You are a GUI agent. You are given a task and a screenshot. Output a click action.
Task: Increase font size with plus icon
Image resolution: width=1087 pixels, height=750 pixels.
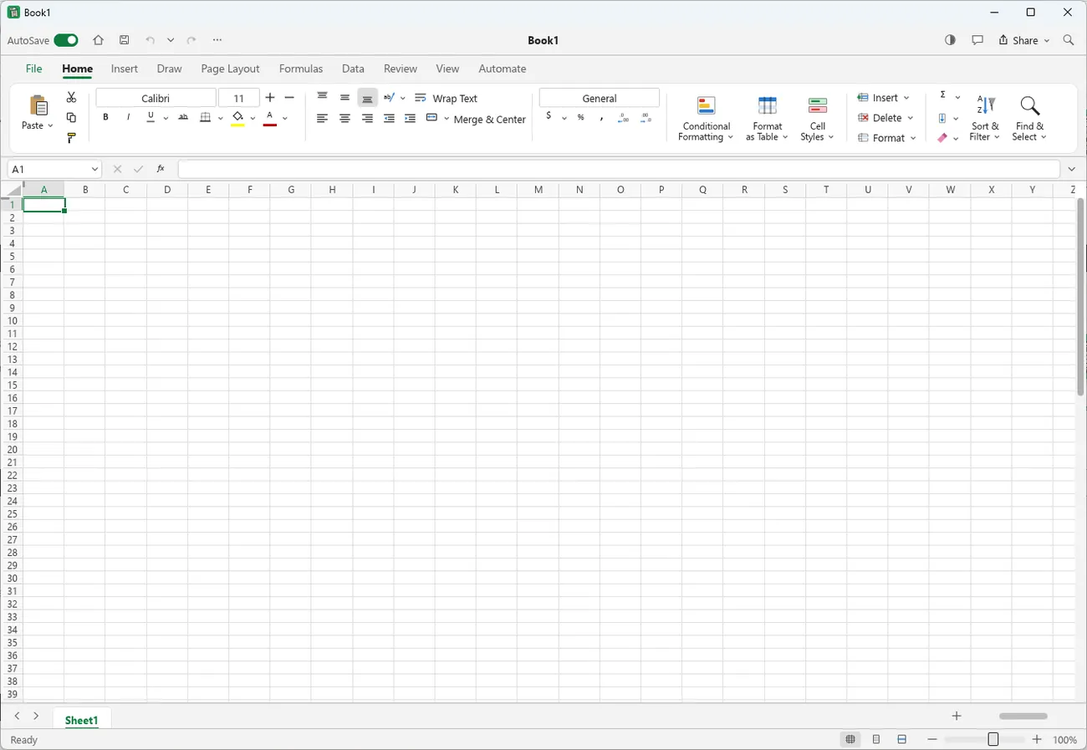pos(270,98)
